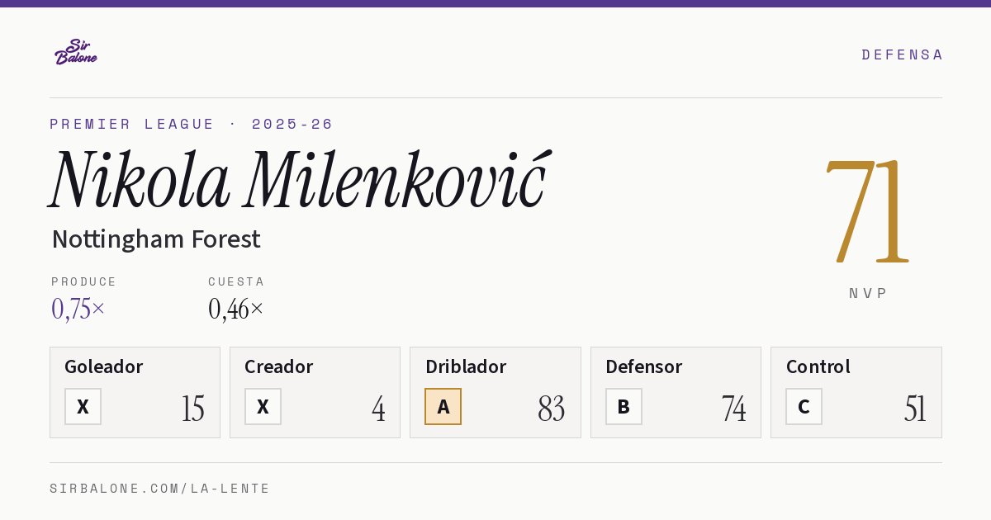
Task: Click the NVP label under the rating
Action: pos(868,293)
